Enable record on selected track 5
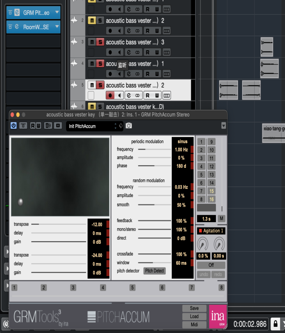Image resolution: width=285 pixels, height=333 pixels. [x=110, y=95]
